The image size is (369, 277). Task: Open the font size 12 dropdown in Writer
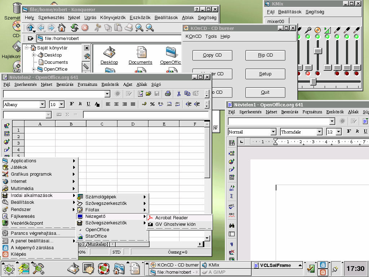(x=339, y=132)
